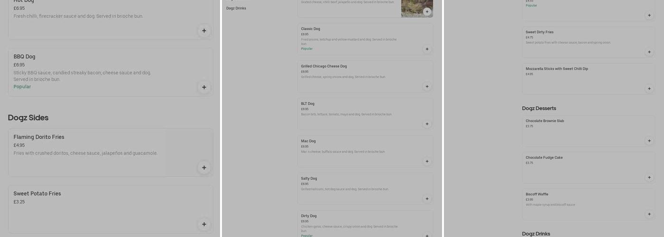Add Classic Dog with plus button
664x237 pixels.
pos(427,49)
